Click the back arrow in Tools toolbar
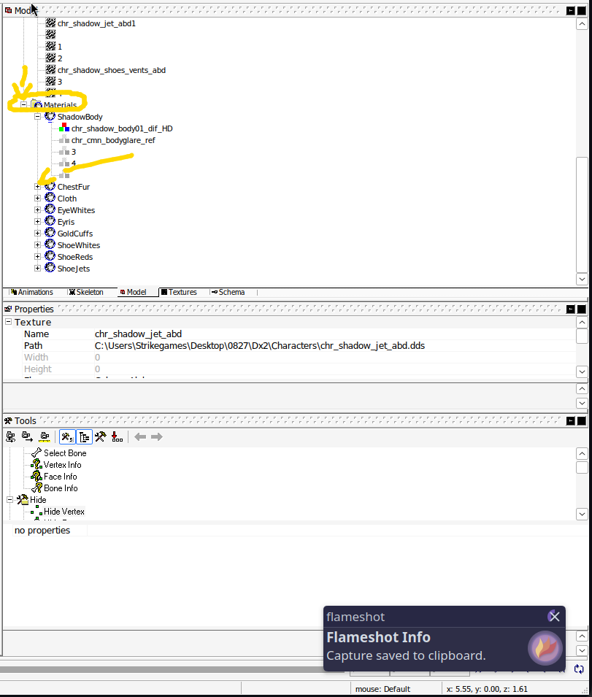 click(x=140, y=437)
